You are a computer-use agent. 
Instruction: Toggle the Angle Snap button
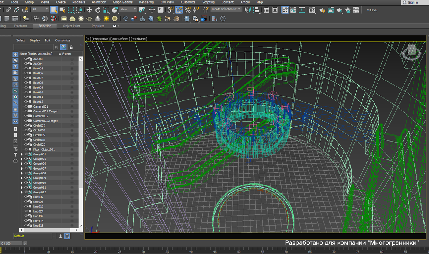pos(179,10)
